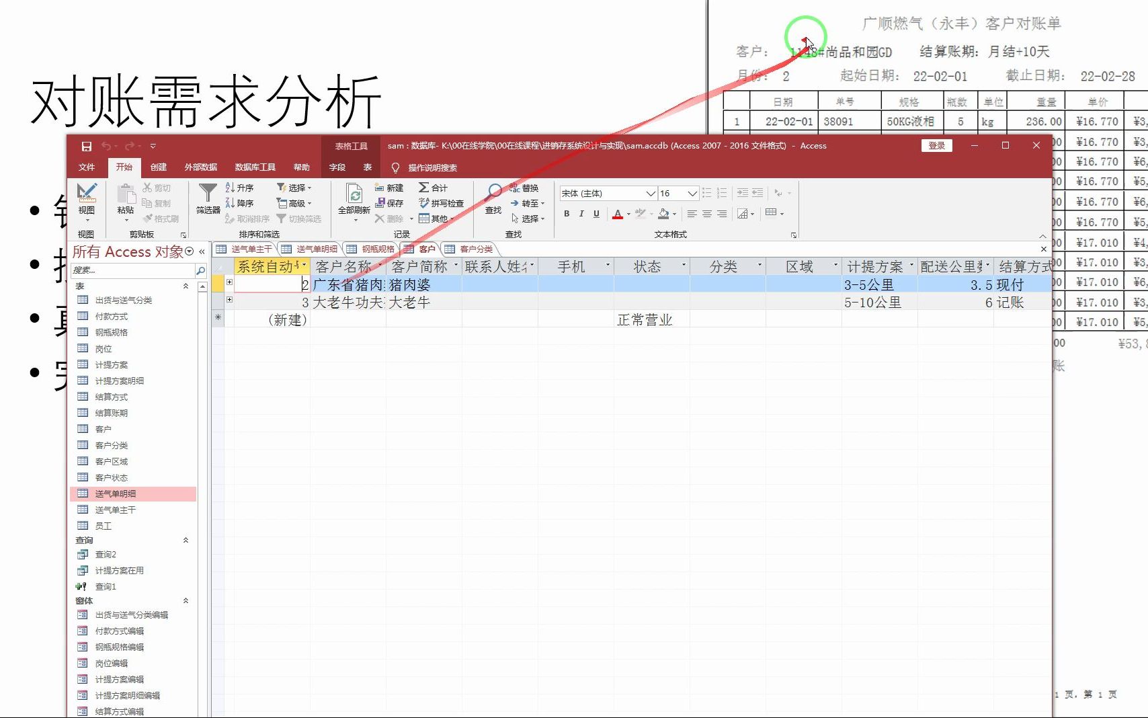Viewport: 1148px width, 718px height.
Task: Switch to the 创建 Create ribbon tab
Action: pyautogui.click(x=159, y=167)
